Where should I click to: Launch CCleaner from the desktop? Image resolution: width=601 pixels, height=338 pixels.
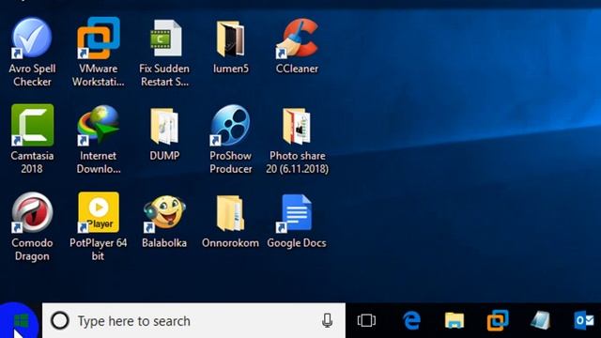click(x=297, y=38)
